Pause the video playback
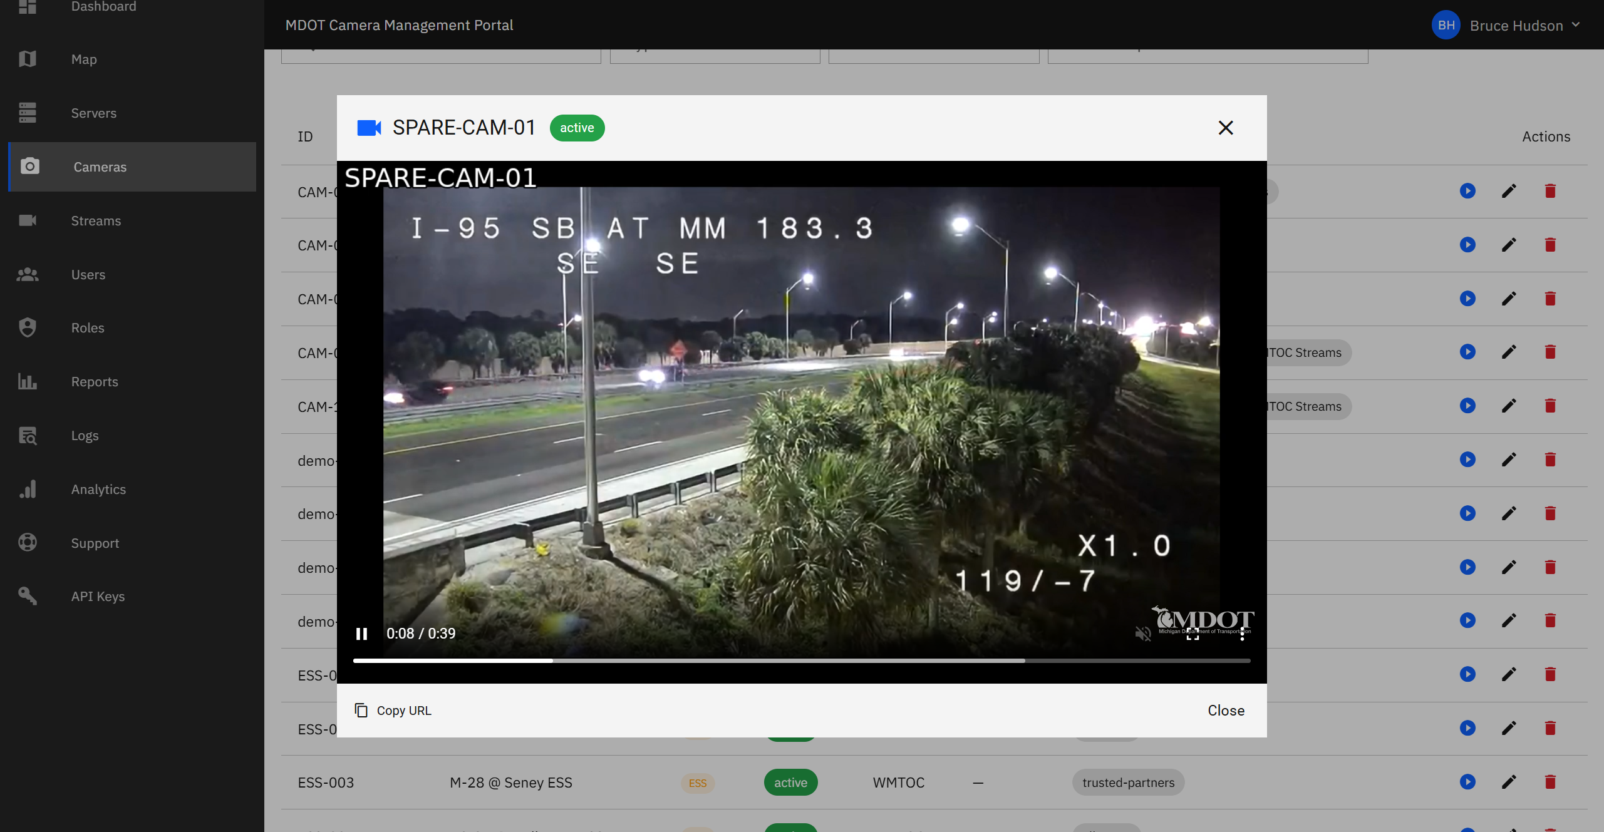 (362, 633)
